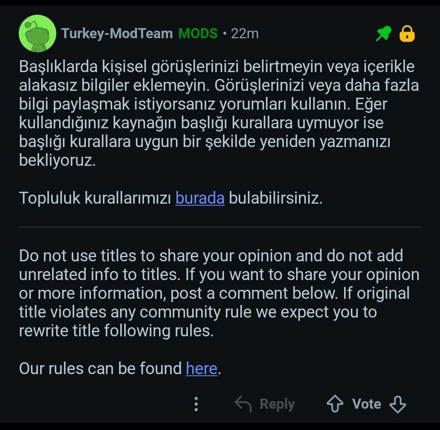
Task: Click the green pinned comment icon
Action: (x=383, y=34)
